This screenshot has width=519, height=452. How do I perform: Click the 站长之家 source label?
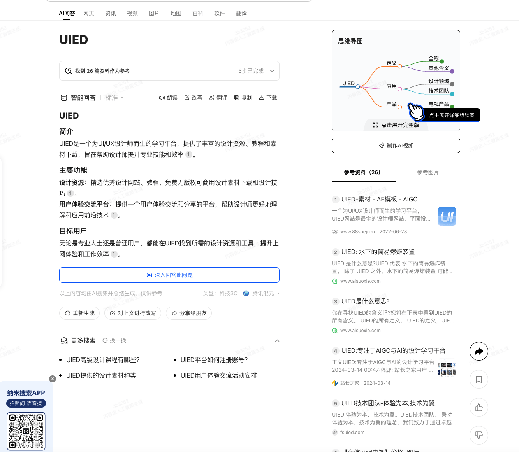(x=350, y=383)
